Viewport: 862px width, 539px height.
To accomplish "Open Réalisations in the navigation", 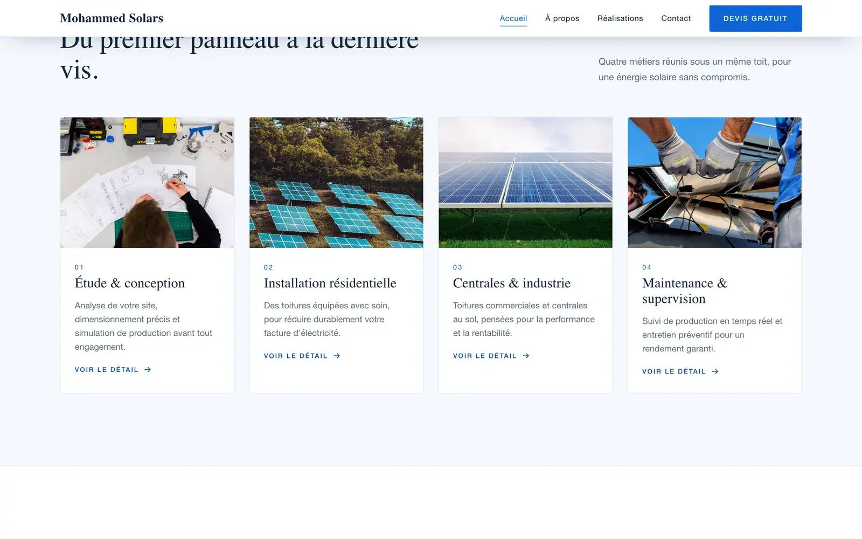I will 620,18.
